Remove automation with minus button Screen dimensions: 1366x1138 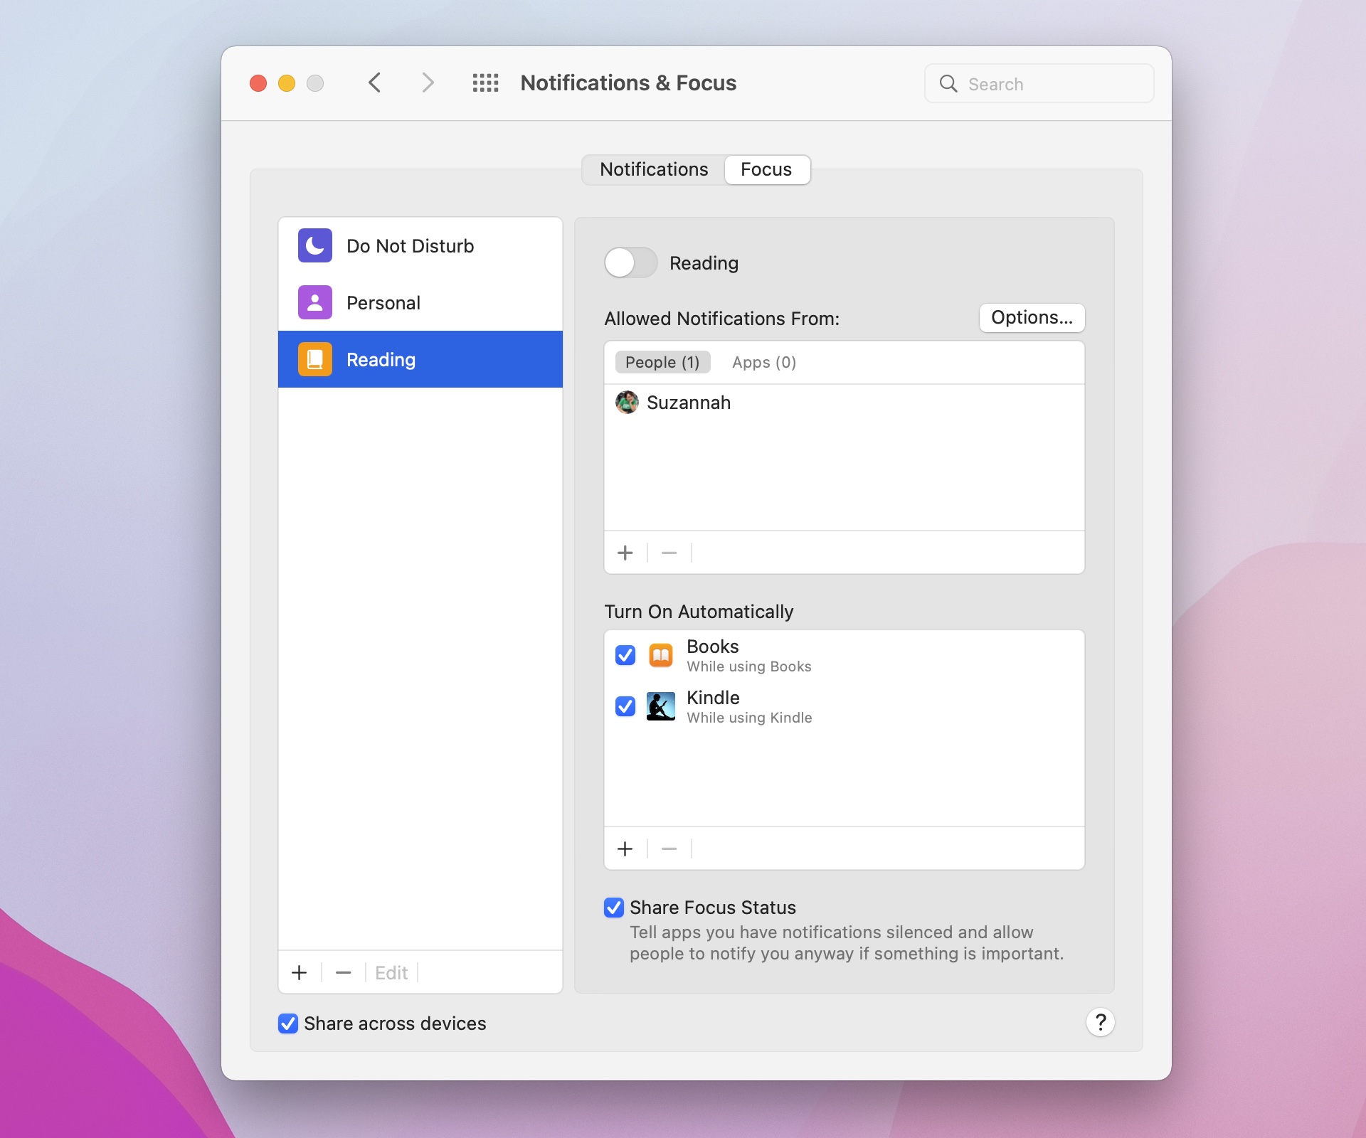tap(669, 849)
